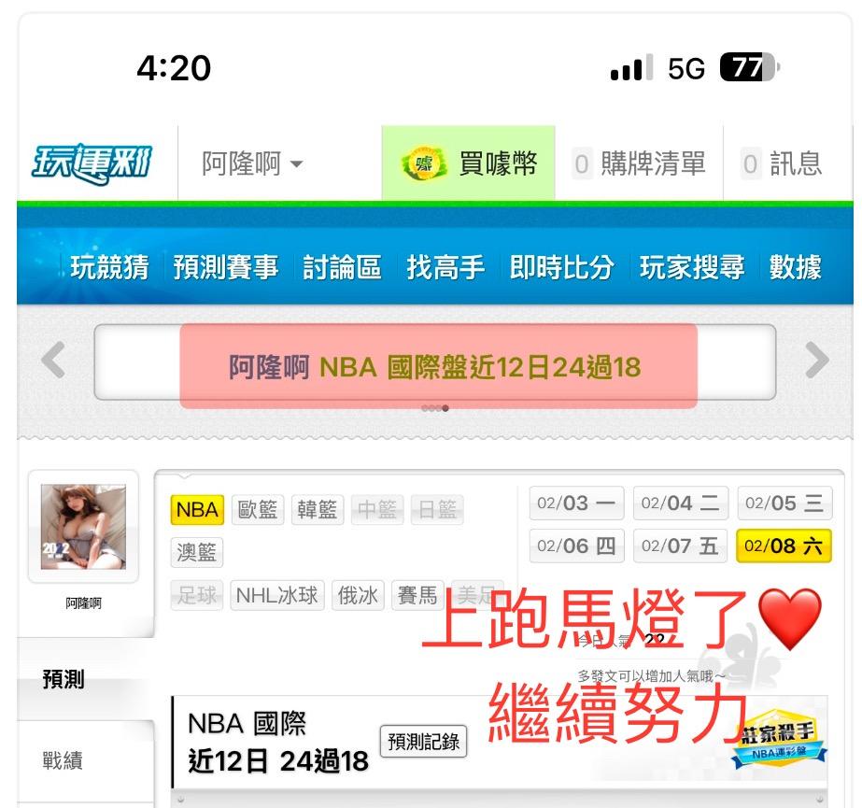
Task: Click the 阿隆啊 NBA 國際盤 marquee headline
Action: (435, 367)
